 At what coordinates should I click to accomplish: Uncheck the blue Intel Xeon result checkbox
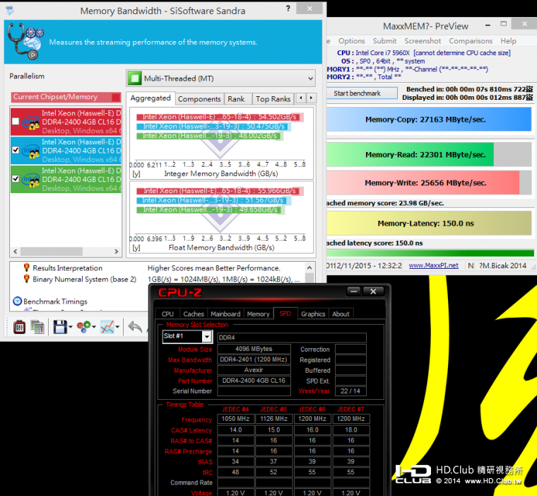16,150
